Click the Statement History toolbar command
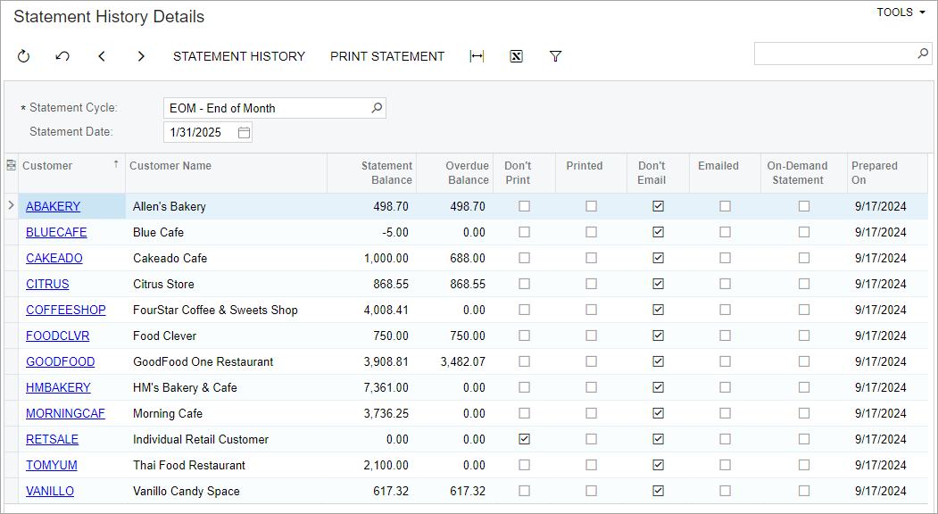Screen dimensions: 938x514 (239, 56)
